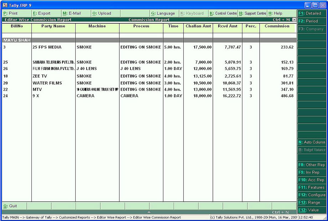This screenshot has width=328, height=221.
Task: Select the MAYU SHAH editor group row
Action: 149,40
